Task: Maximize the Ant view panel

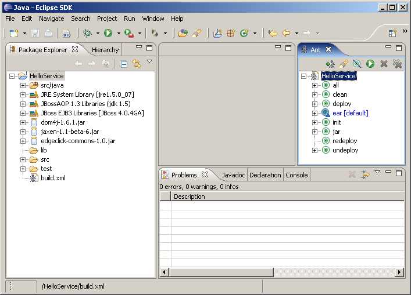Action: pos(399,48)
